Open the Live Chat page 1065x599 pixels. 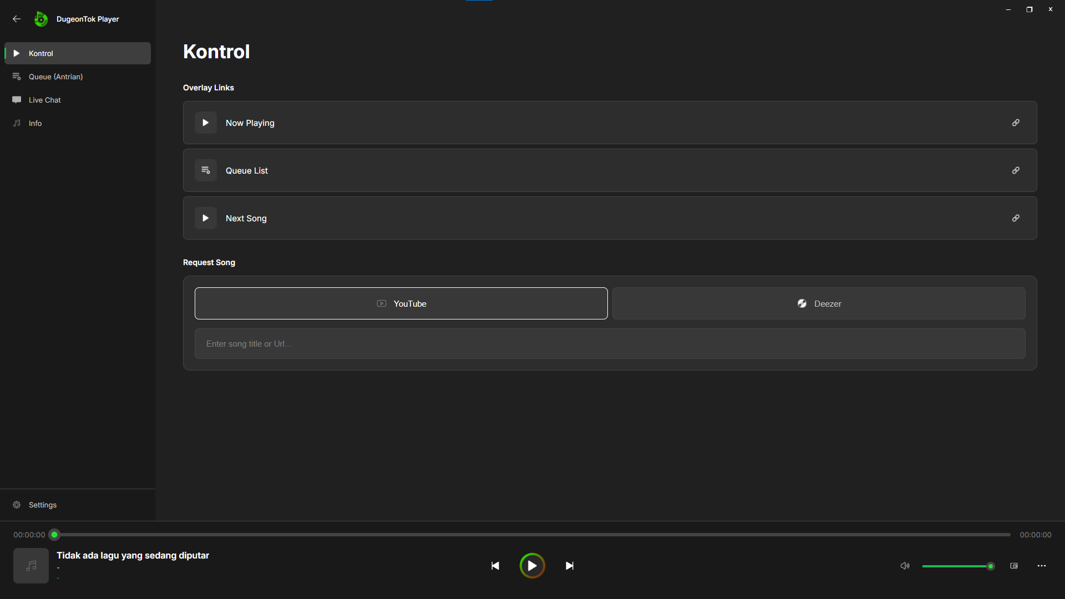[x=44, y=100]
